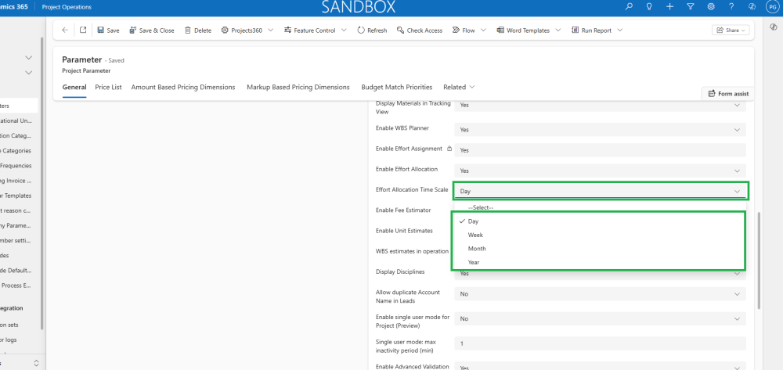Screen dimensions: 783x370
Task: Expand the Run Report chevron
Action: (x=620, y=31)
